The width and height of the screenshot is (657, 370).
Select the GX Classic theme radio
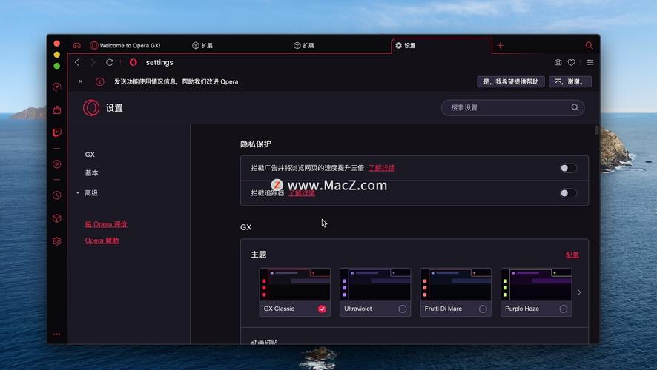[x=322, y=309]
